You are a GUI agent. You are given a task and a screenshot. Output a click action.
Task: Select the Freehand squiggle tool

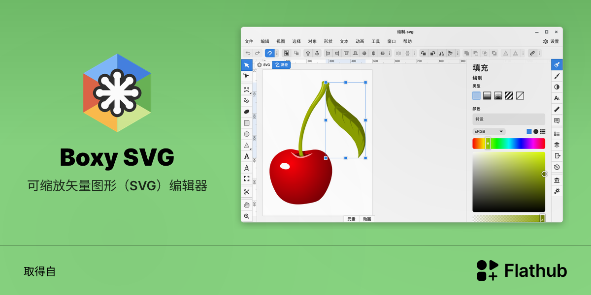[x=247, y=100]
